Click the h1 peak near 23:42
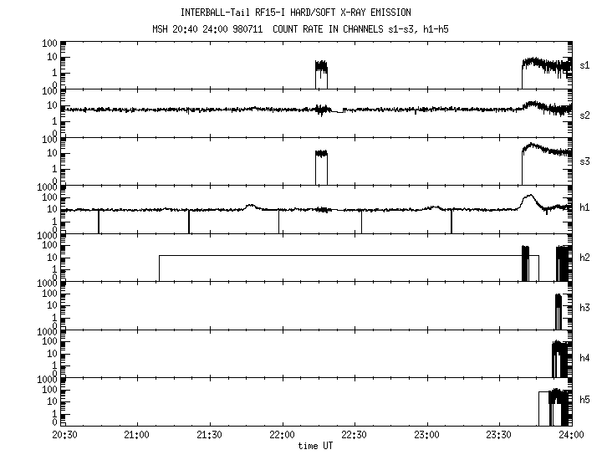Viewport: 602px width, 460px height. pos(530,196)
